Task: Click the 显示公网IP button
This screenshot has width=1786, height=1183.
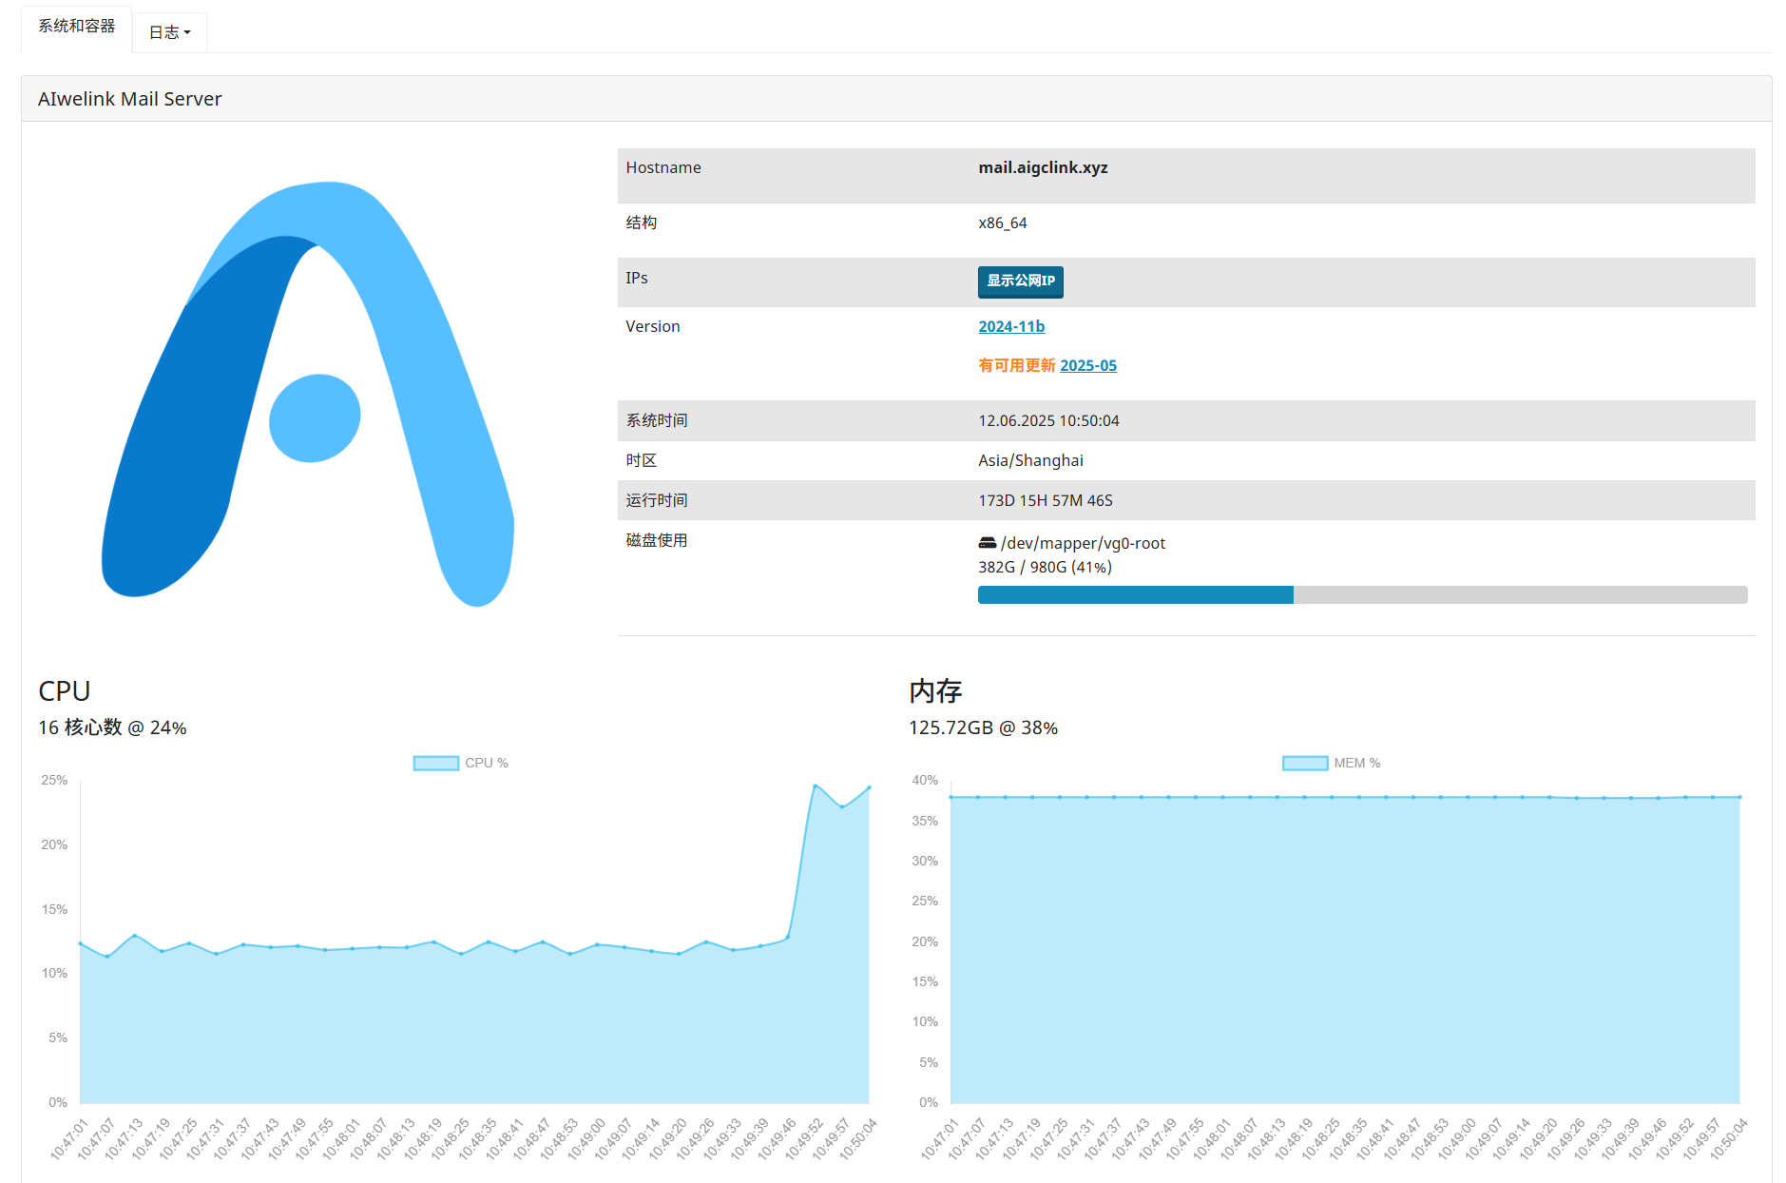Action: [1020, 281]
